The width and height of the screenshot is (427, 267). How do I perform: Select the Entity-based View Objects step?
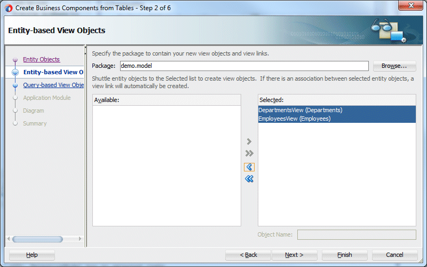tap(53, 72)
